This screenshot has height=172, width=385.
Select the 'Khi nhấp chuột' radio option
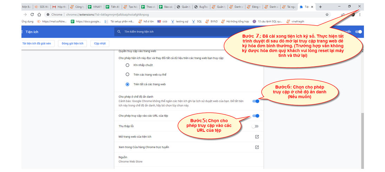click(x=128, y=65)
